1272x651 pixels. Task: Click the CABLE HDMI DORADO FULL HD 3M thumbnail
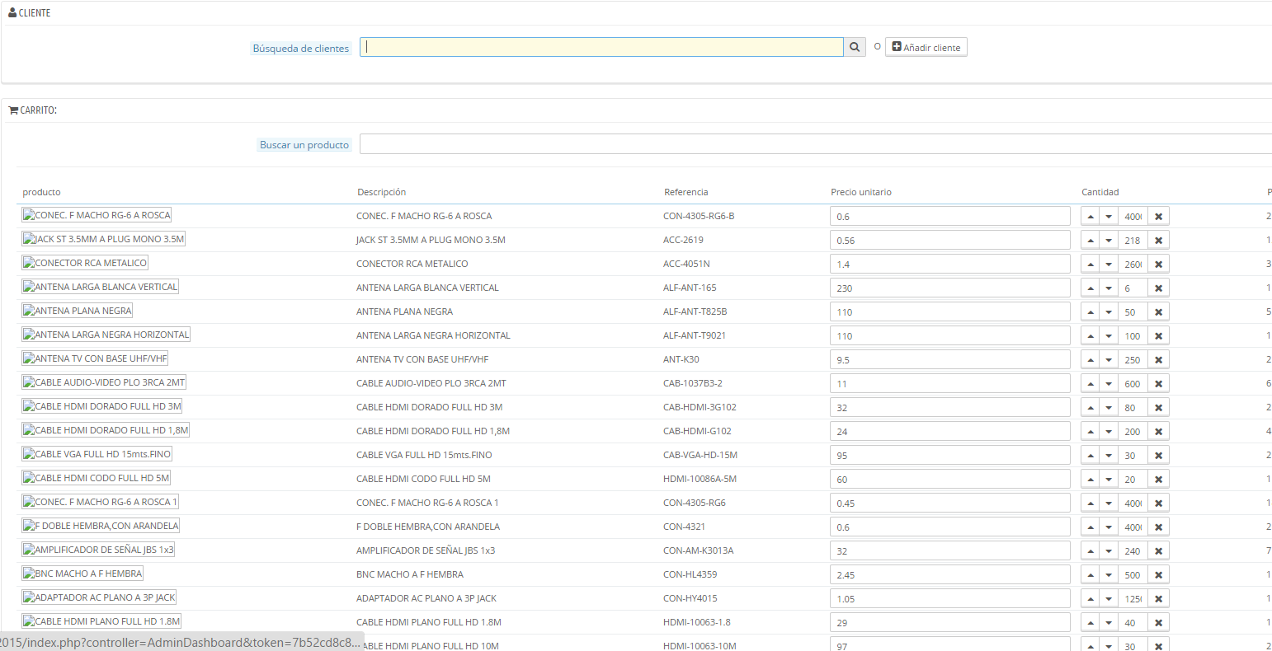[102, 406]
